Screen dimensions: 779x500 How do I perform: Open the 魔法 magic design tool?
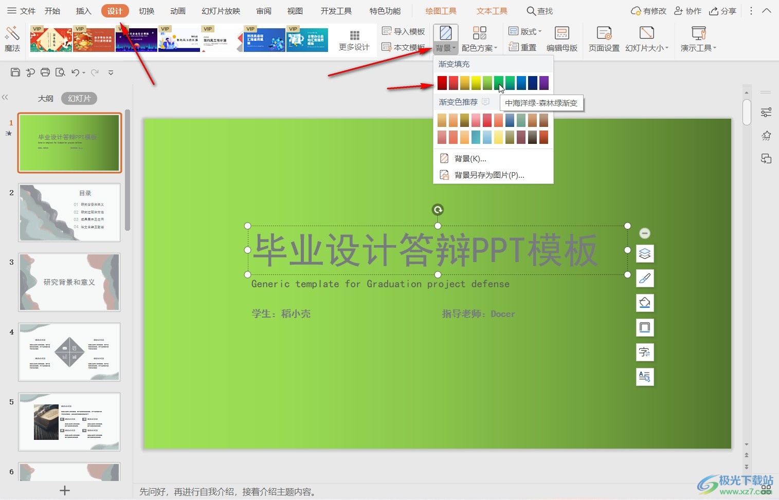point(12,39)
